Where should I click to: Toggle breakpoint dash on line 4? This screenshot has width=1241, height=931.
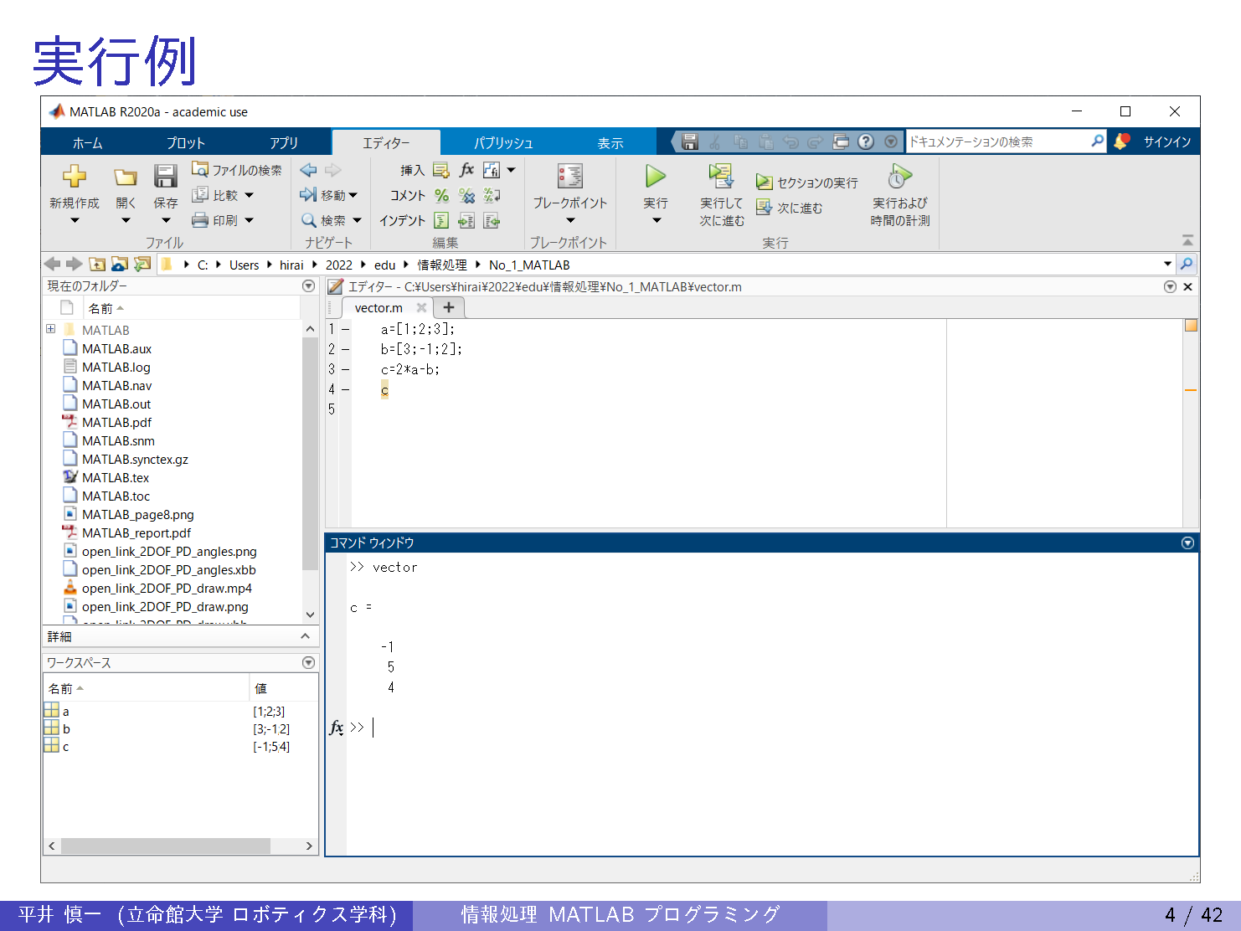(x=345, y=389)
